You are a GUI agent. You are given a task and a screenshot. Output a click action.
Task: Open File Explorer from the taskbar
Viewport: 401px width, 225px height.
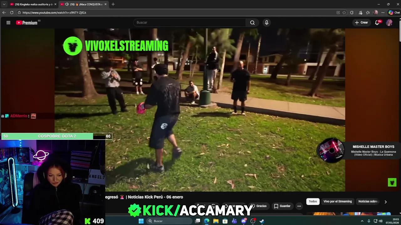tap(216, 221)
